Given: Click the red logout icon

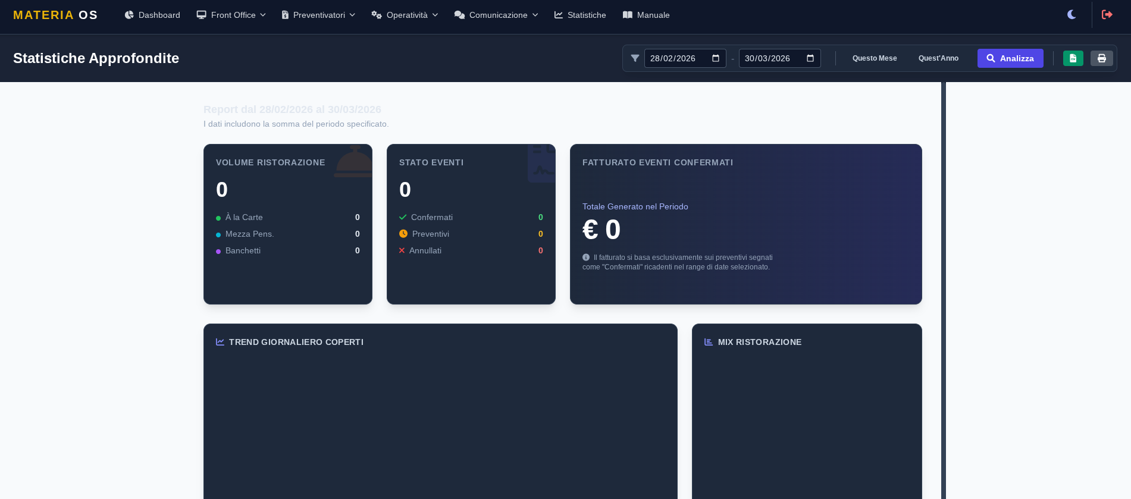Looking at the screenshot, I should pyautogui.click(x=1107, y=15).
